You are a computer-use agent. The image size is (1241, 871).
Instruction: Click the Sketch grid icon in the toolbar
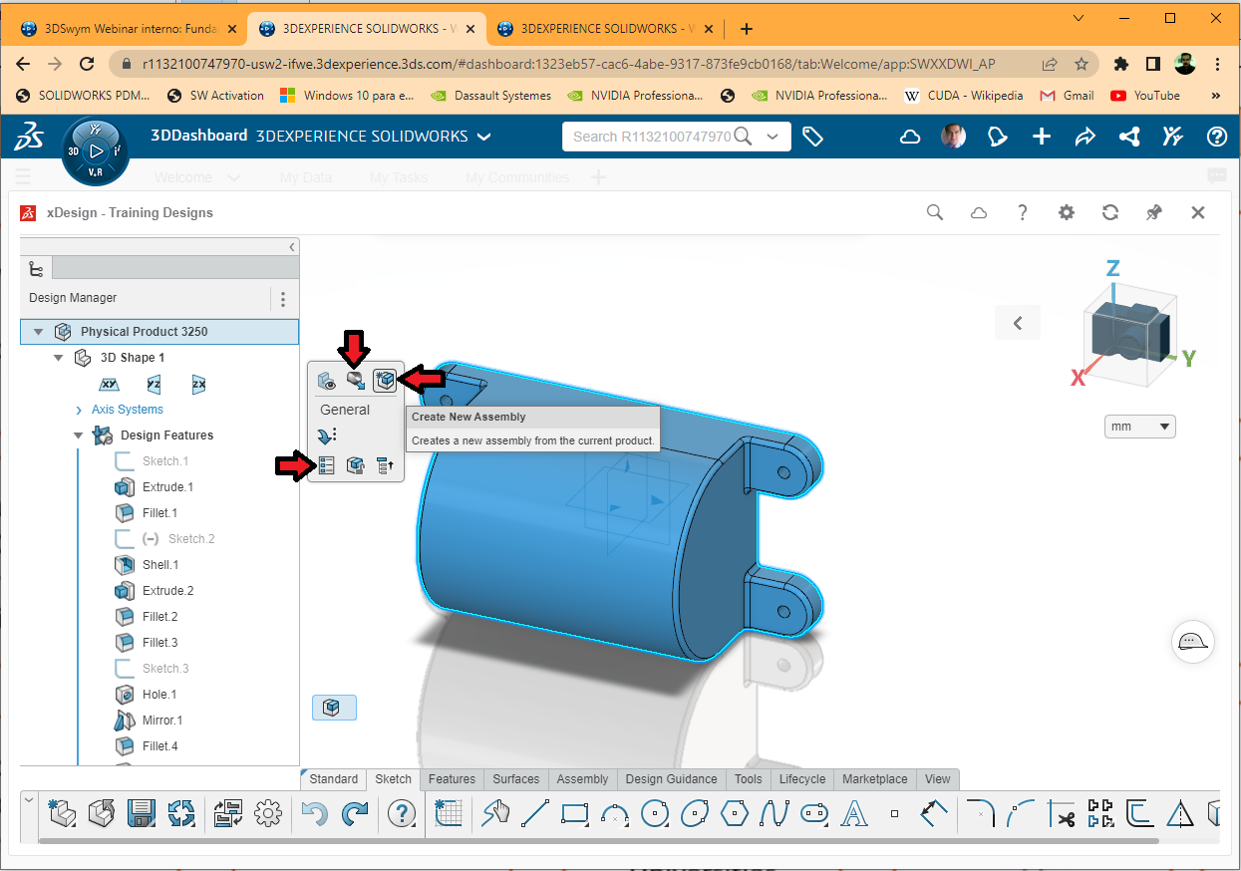coord(449,814)
